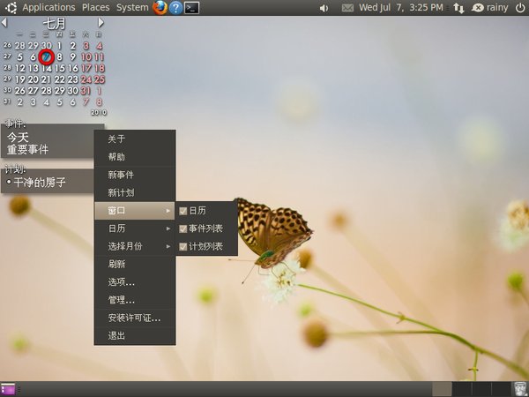
Task: Open Firefox from the top panel
Action: click(160, 7)
